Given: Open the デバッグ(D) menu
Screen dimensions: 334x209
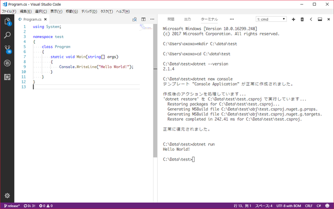Looking at the screenshot, I should [x=89, y=11].
